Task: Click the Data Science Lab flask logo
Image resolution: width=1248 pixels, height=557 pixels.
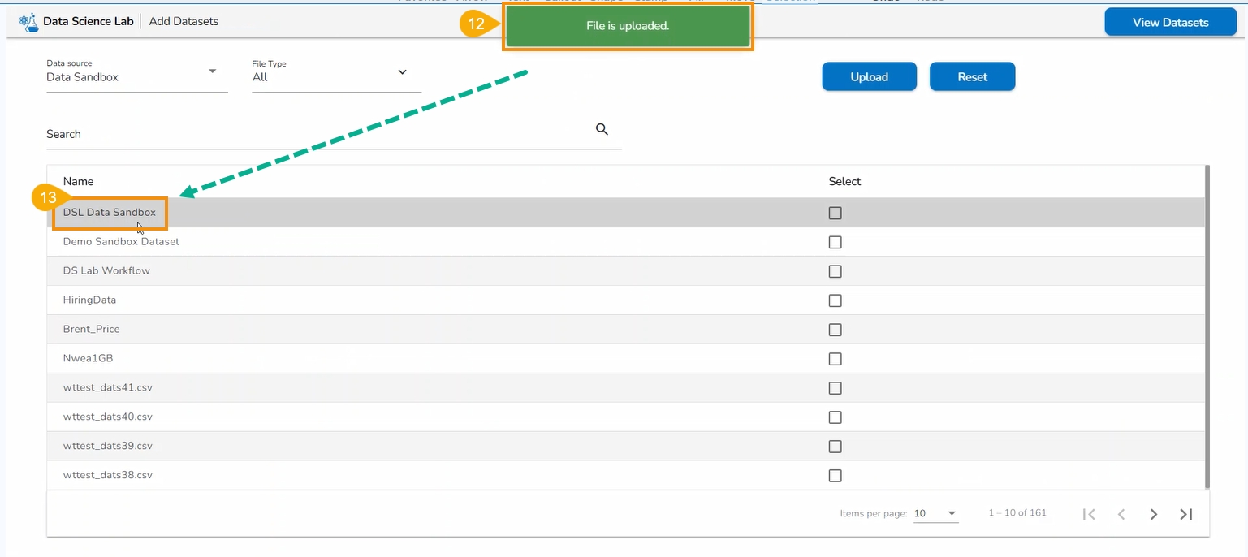Action: (29, 22)
